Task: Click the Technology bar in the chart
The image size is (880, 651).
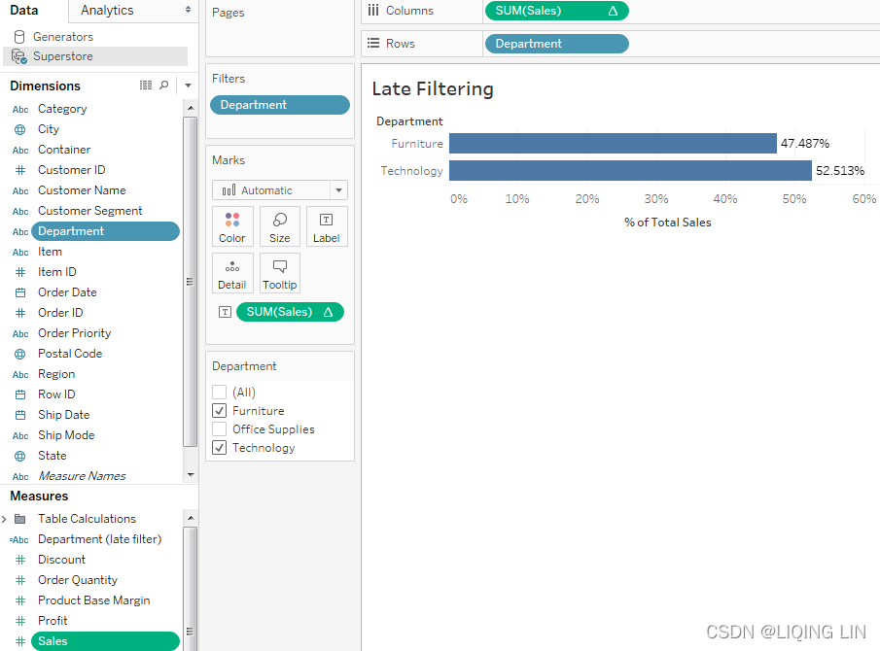Action: pos(630,170)
